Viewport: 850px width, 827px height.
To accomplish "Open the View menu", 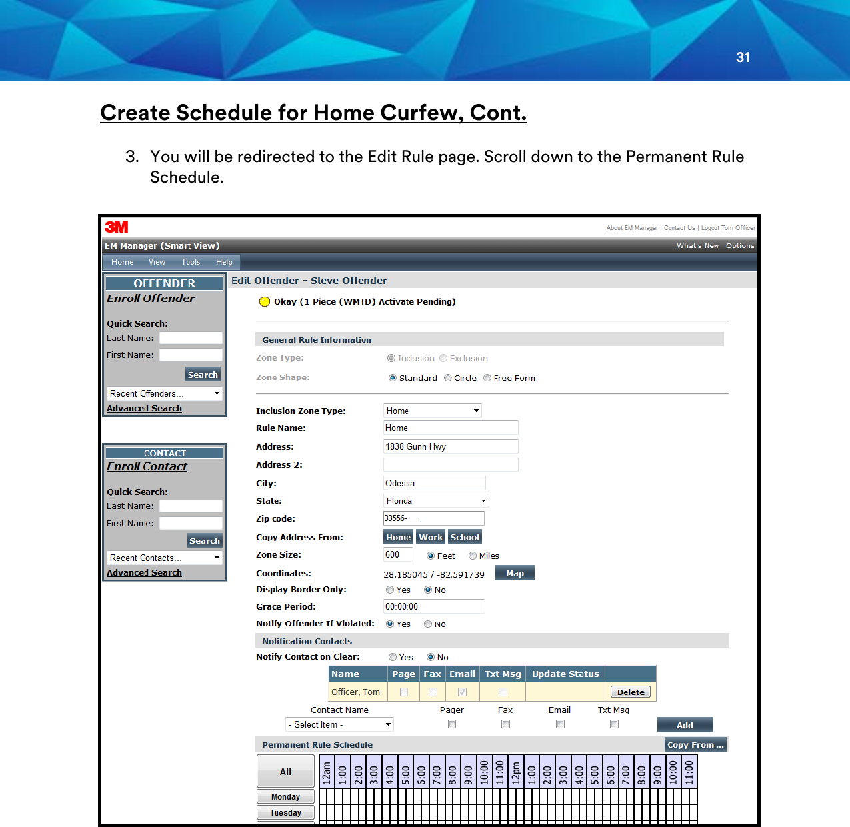I will click(157, 262).
